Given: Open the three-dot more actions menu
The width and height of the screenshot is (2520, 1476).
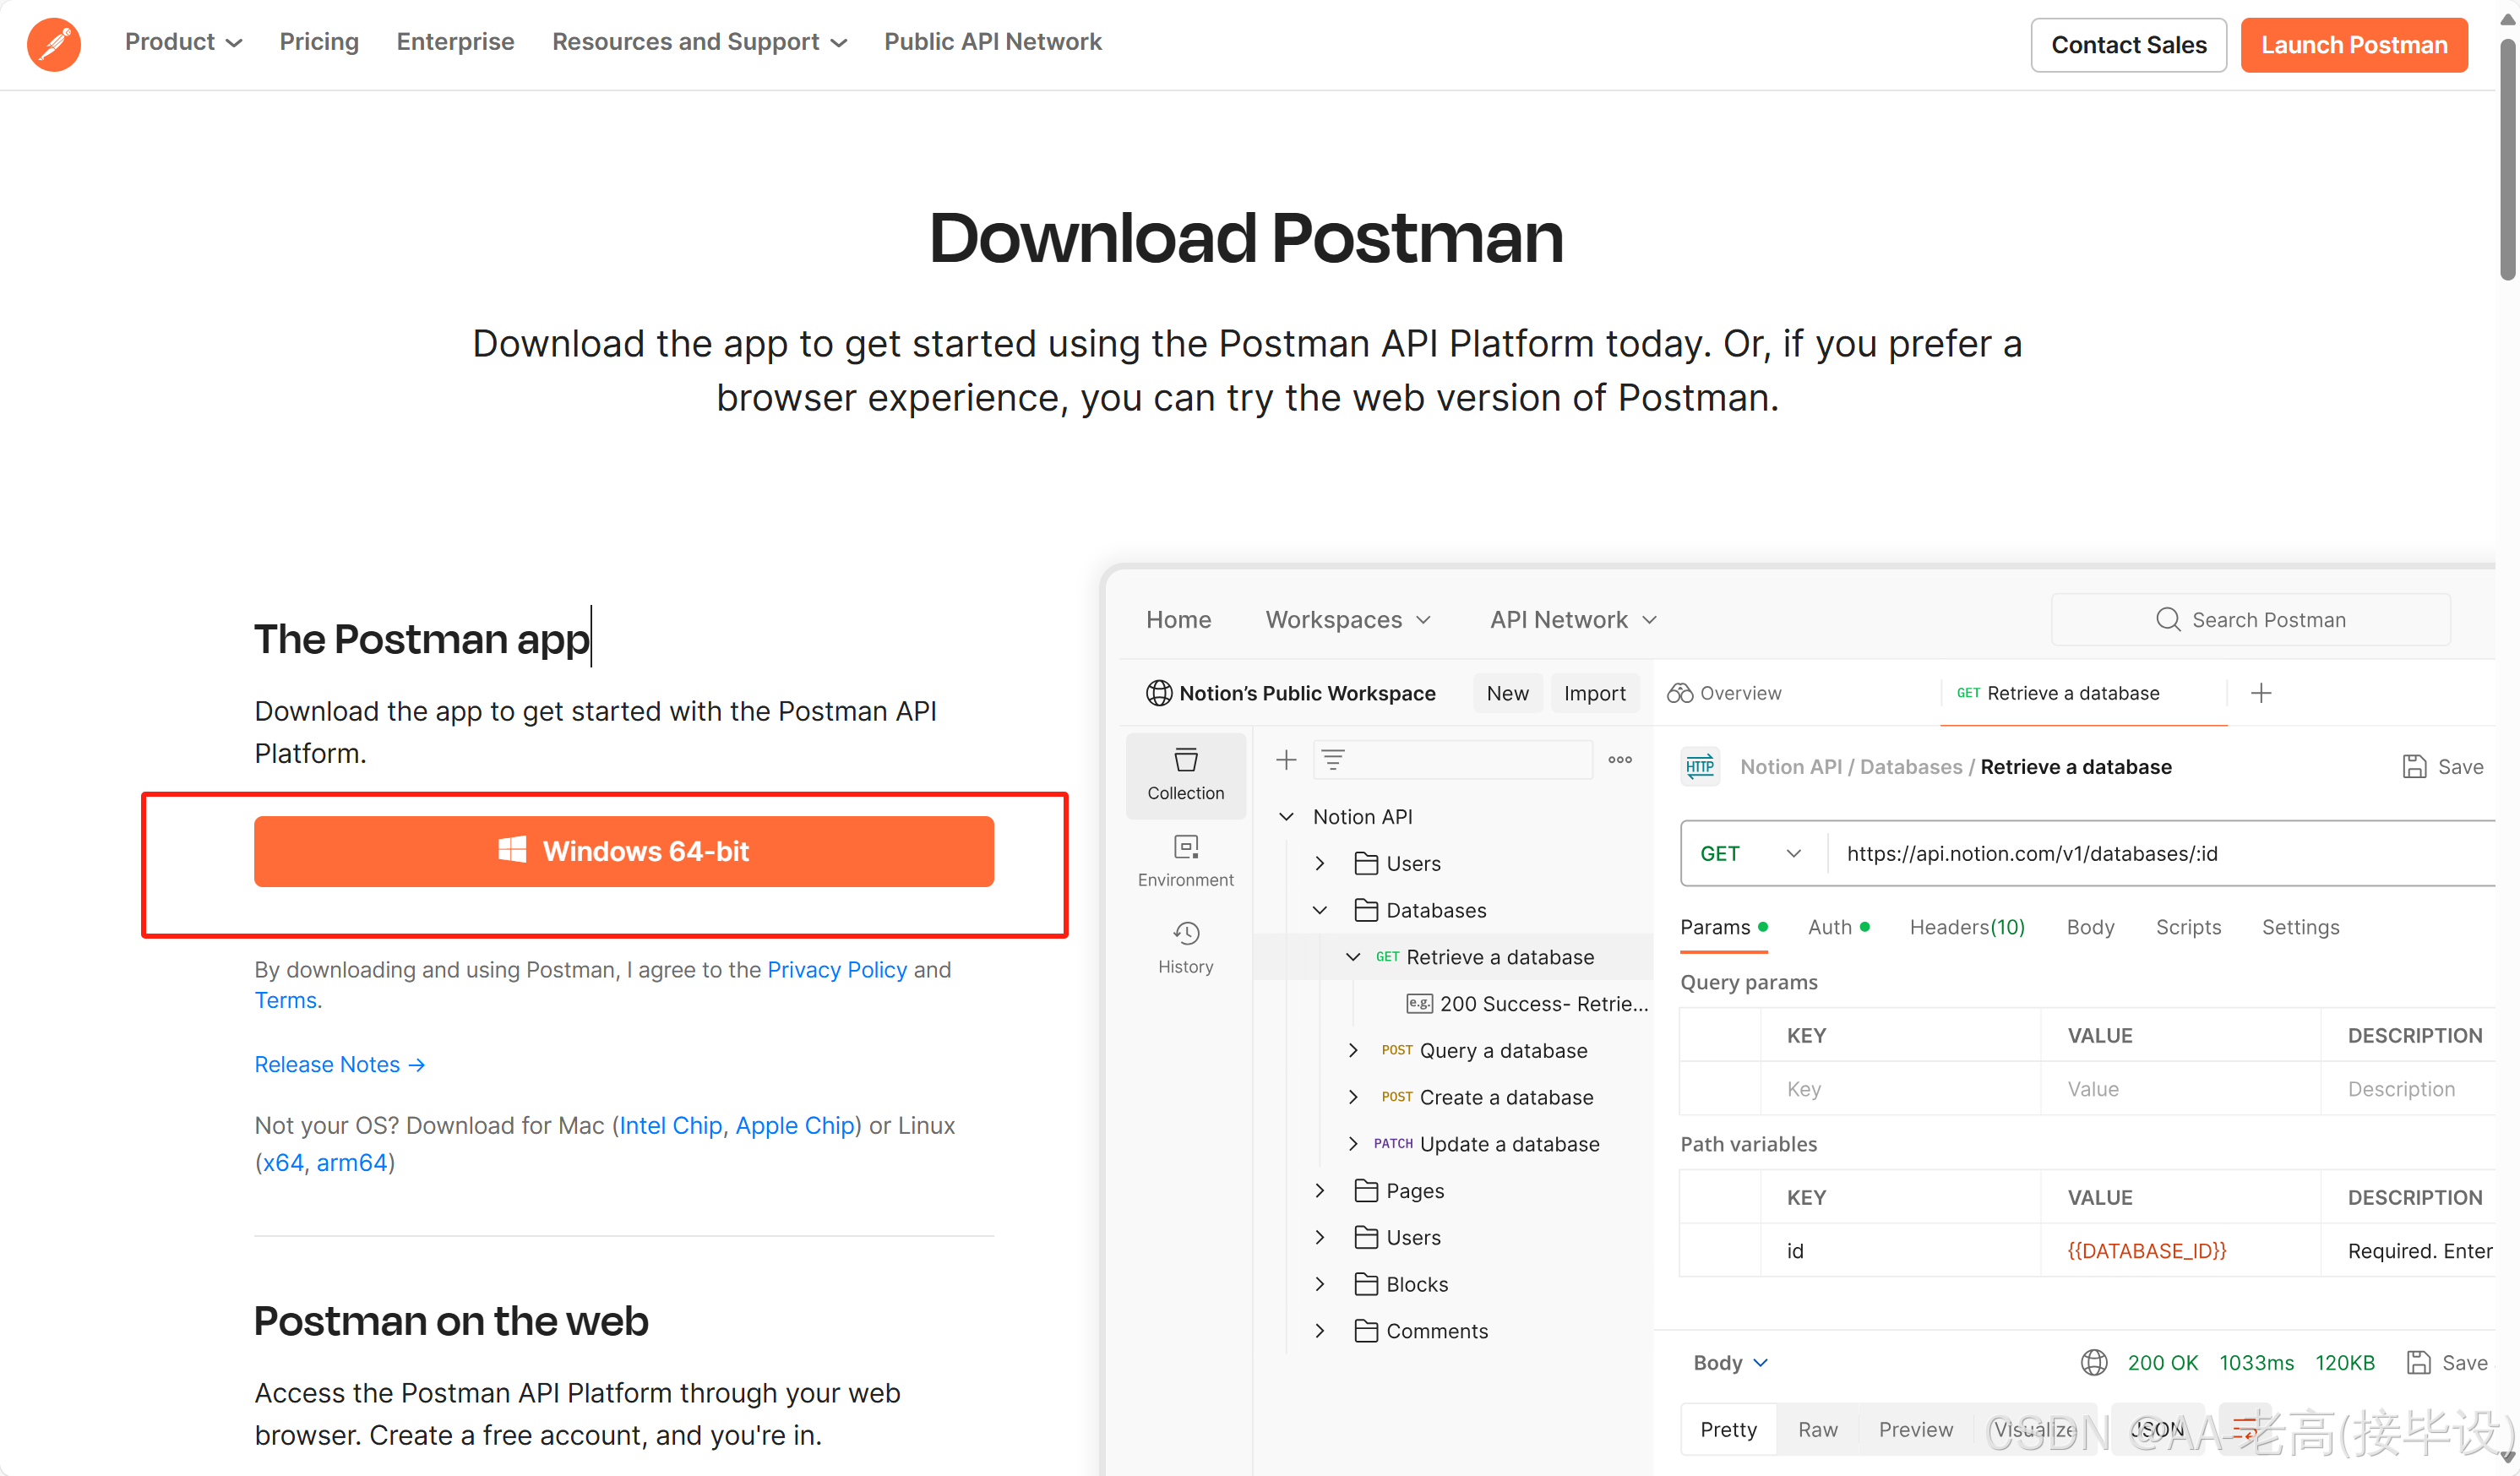Looking at the screenshot, I should (1620, 760).
